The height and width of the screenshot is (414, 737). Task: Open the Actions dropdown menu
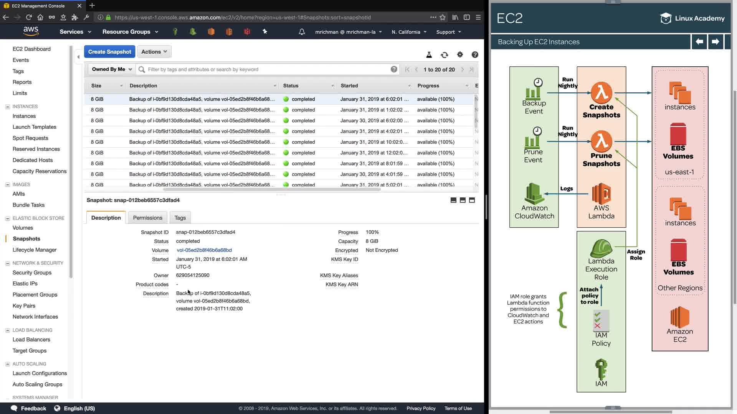154,52
